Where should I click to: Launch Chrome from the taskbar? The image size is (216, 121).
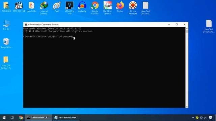pos(21,118)
